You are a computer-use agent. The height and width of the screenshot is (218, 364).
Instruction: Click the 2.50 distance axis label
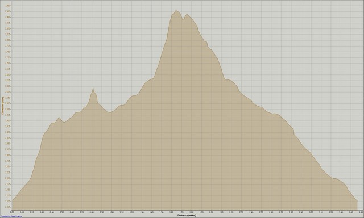pos(261,212)
